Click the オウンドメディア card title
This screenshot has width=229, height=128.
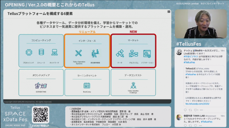point(41,75)
